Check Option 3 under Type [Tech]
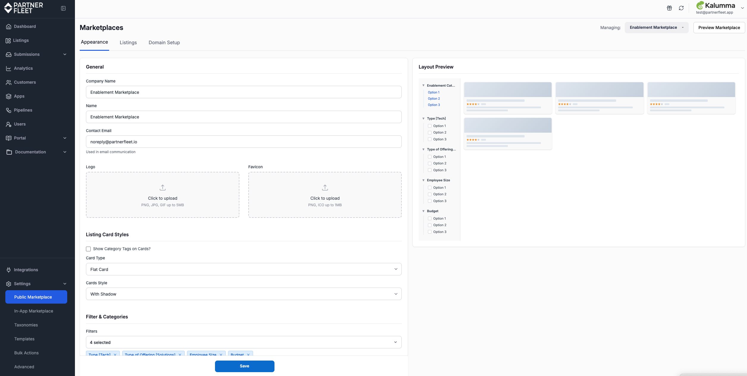The width and height of the screenshot is (747, 376). pos(430,139)
